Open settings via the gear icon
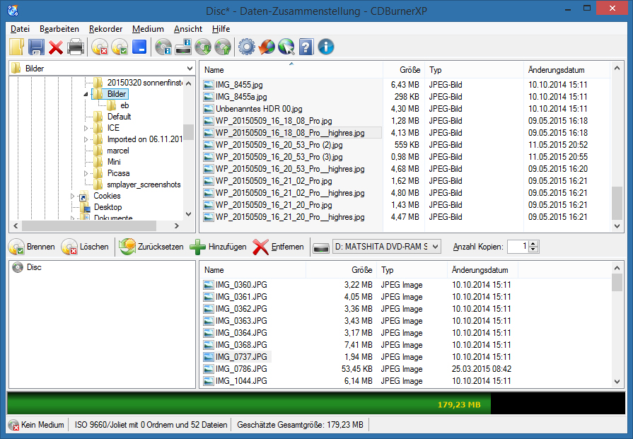The width and height of the screenshot is (633, 439). tap(247, 47)
